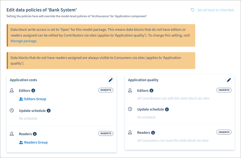Click the Inherits badge for Application quality Editors
241x158 pixels.
pos(224,90)
